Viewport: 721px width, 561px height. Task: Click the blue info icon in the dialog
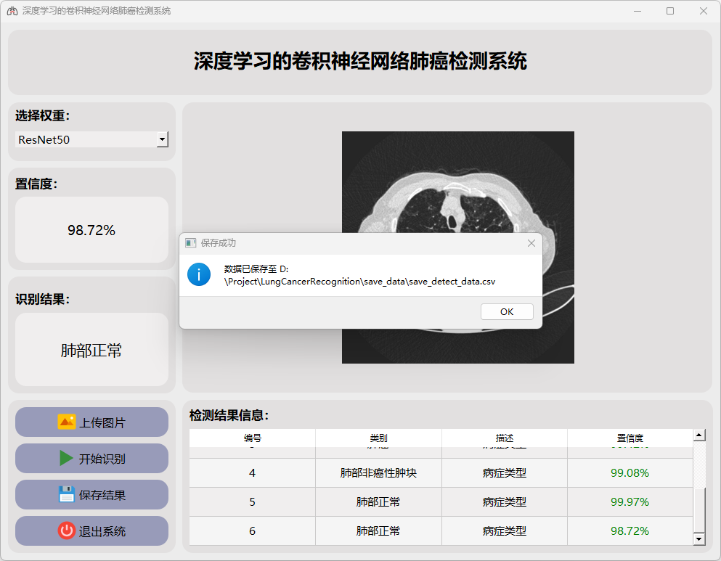pyautogui.click(x=199, y=274)
